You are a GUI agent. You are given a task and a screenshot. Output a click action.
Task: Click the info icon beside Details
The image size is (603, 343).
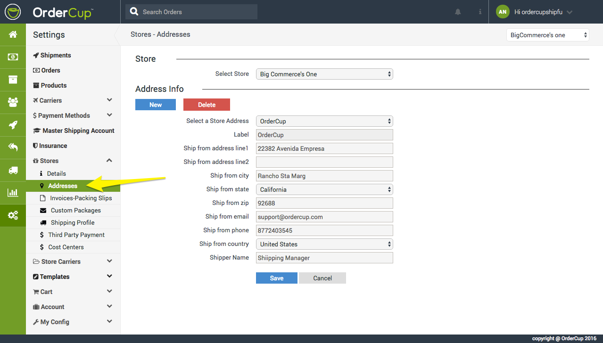[x=41, y=173]
